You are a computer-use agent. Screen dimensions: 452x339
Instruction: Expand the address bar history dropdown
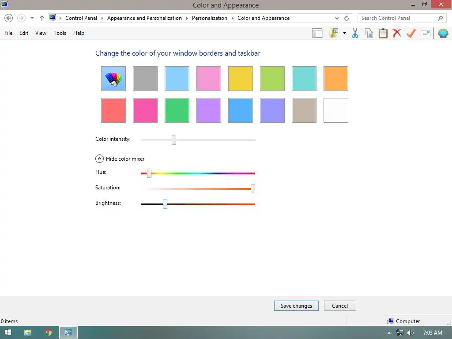pyautogui.click(x=337, y=18)
